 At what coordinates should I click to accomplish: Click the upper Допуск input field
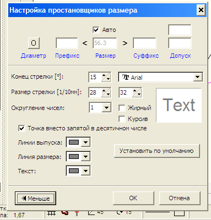coord(180,30)
